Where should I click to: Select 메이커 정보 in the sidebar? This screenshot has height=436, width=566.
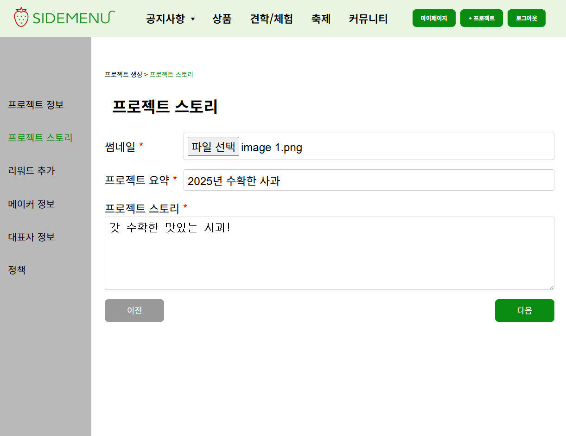tap(31, 204)
